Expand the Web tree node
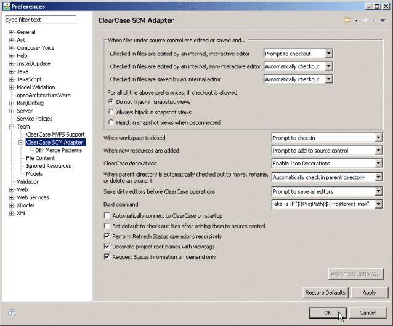The height and width of the screenshot is (326, 393). 12,189
